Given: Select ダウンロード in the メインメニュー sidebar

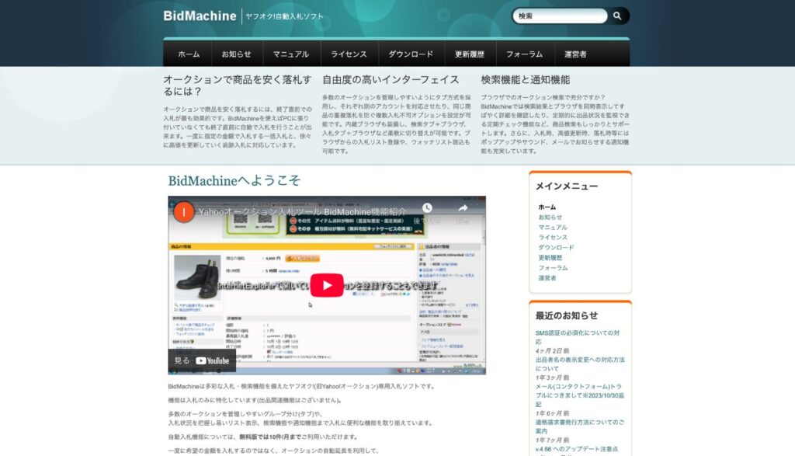Looking at the screenshot, I should pyautogui.click(x=556, y=248).
